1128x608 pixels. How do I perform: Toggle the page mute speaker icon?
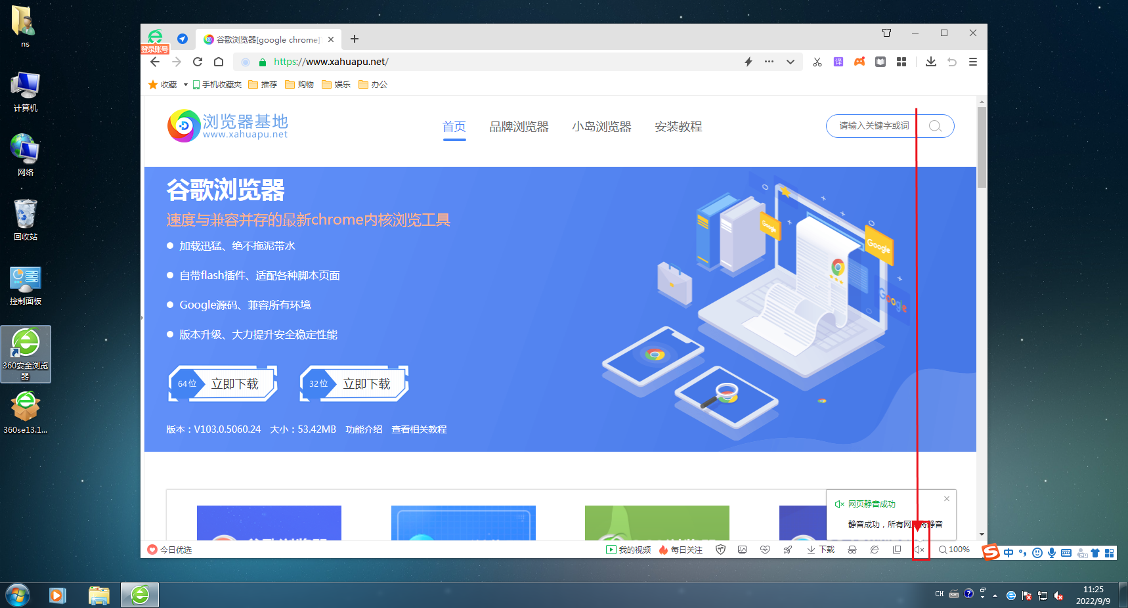[920, 550]
